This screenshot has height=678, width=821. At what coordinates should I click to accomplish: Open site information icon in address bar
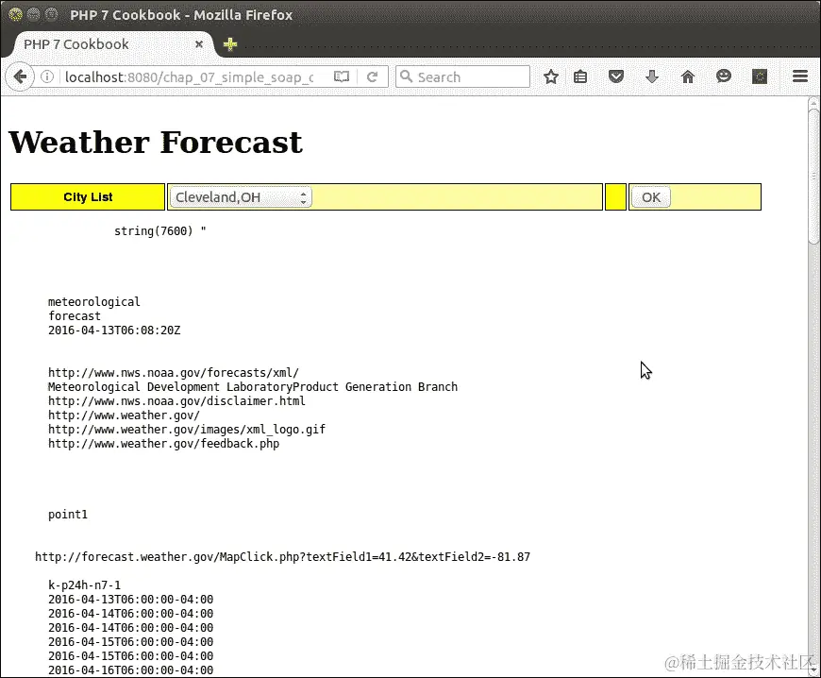pos(47,77)
